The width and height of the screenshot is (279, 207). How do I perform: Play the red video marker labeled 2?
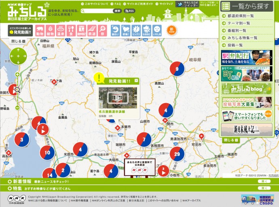click(x=43, y=130)
